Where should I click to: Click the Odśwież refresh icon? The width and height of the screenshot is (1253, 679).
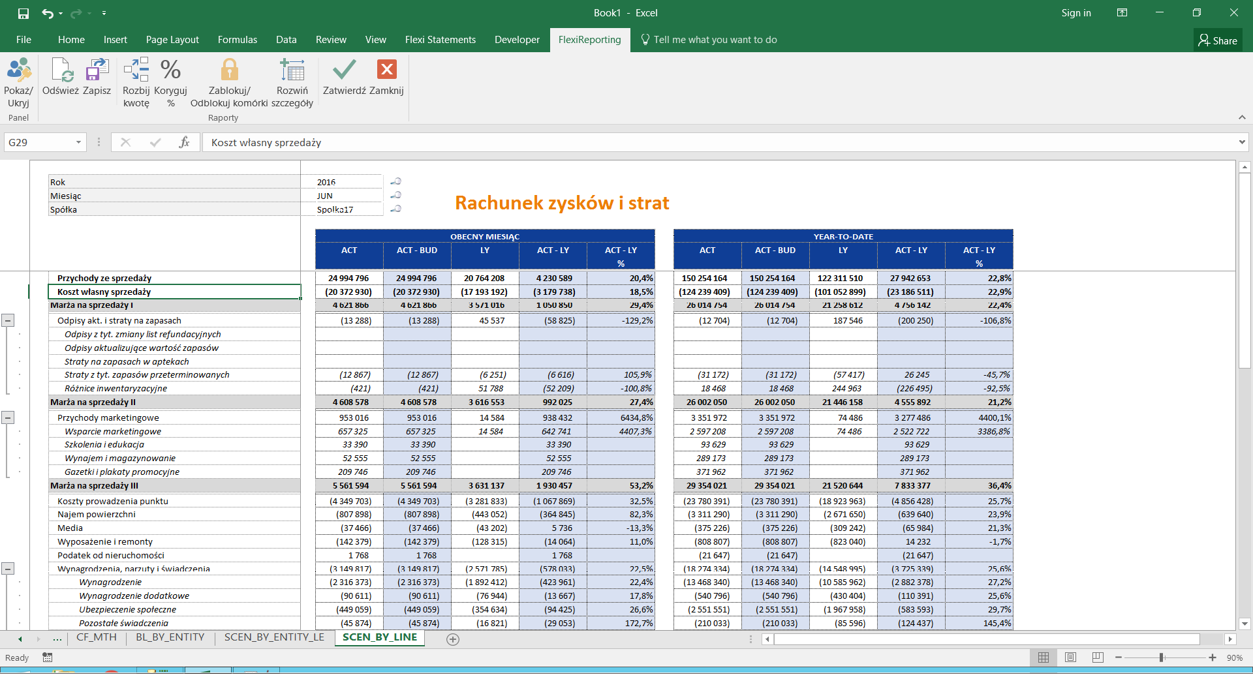coord(61,70)
